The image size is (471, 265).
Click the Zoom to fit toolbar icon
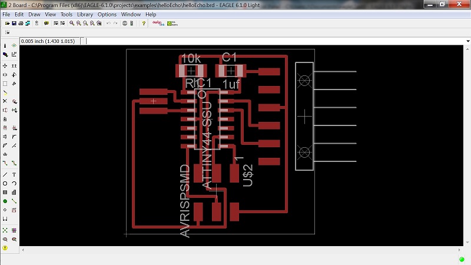72,23
